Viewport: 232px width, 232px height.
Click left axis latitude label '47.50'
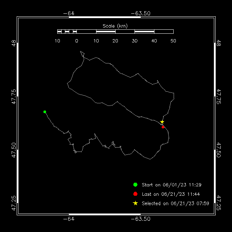click(14, 150)
